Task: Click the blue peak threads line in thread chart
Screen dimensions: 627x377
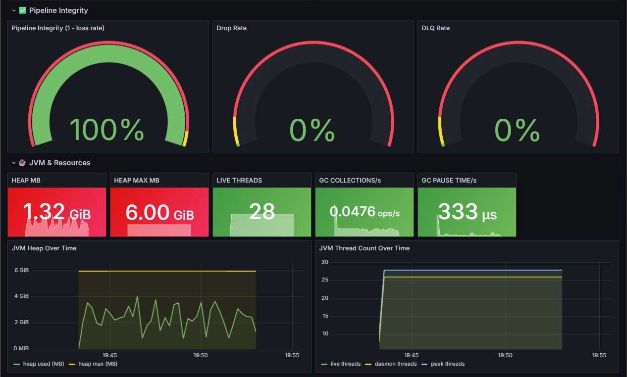Action: coord(473,270)
